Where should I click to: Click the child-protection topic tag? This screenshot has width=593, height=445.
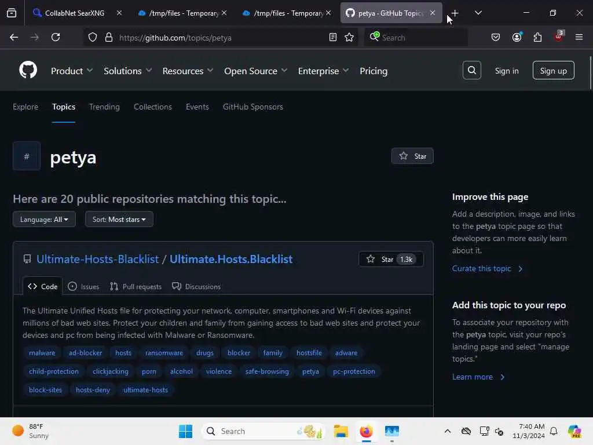pos(54,371)
